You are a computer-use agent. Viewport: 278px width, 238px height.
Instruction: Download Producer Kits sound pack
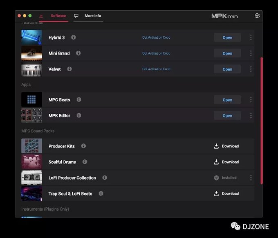[226, 146]
